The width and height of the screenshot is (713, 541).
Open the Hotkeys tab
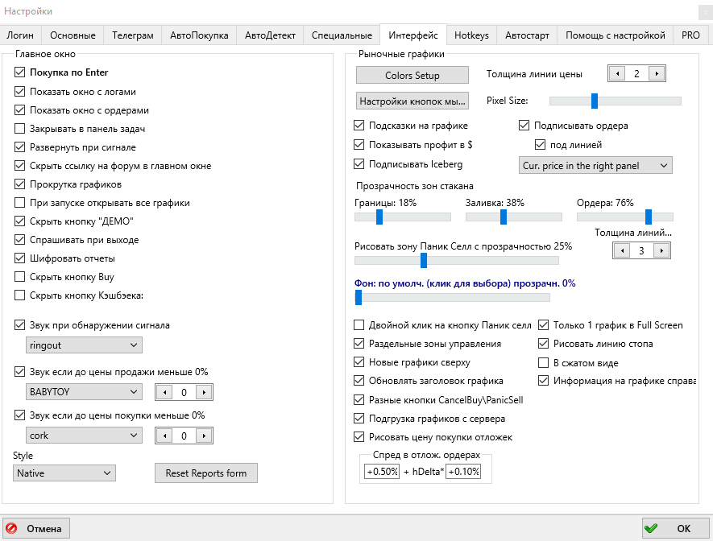click(471, 35)
